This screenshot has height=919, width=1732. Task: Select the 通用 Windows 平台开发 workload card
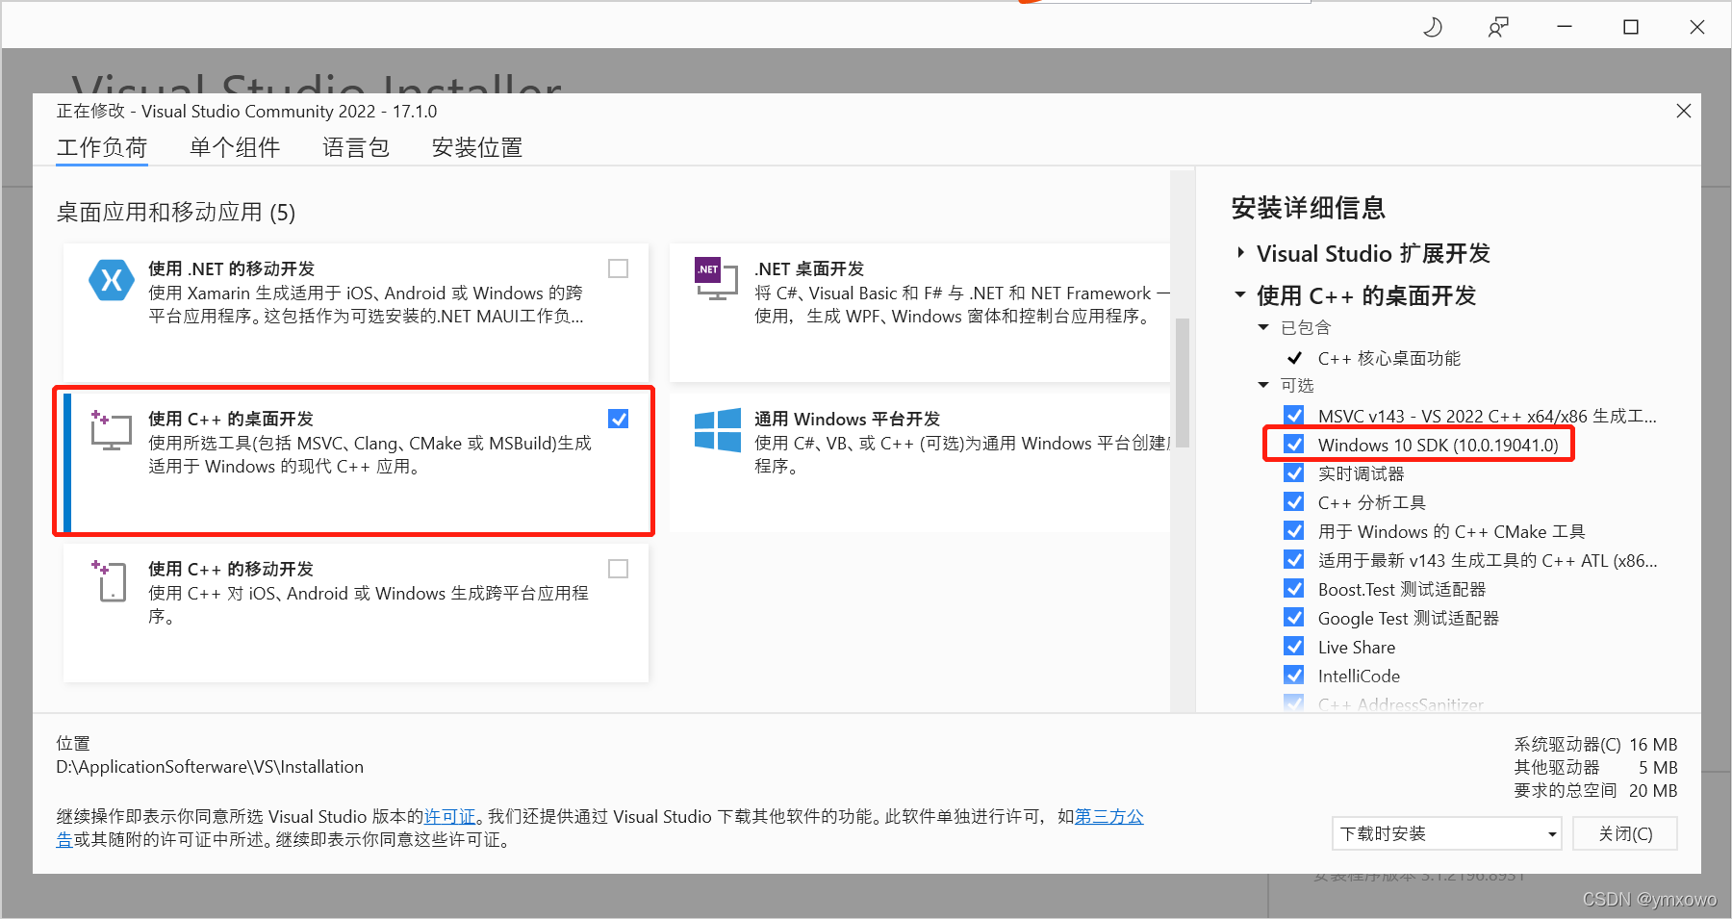[x=920, y=462]
